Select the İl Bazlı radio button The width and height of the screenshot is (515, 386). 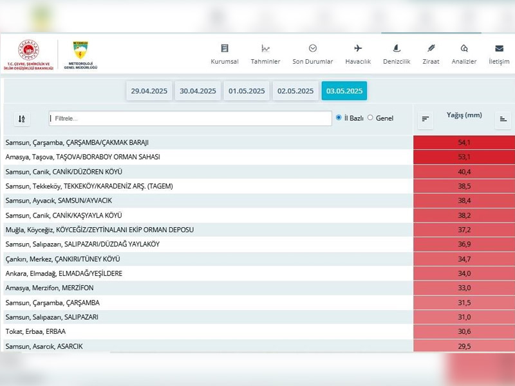point(339,118)
